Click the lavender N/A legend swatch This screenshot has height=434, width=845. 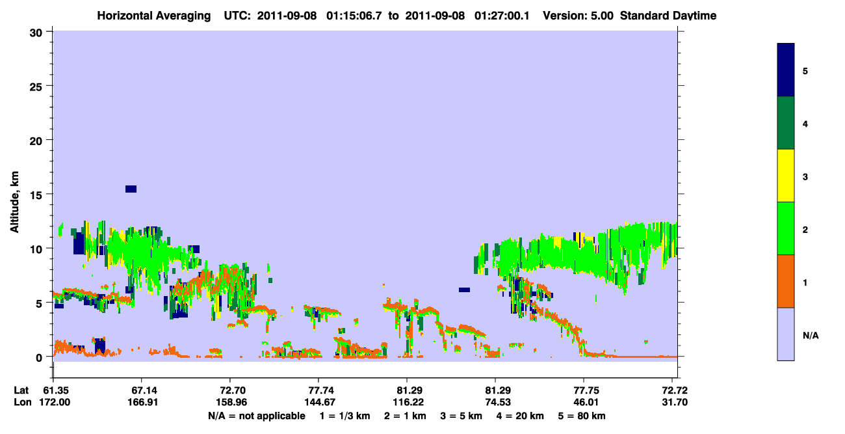[x=786, y=334]
